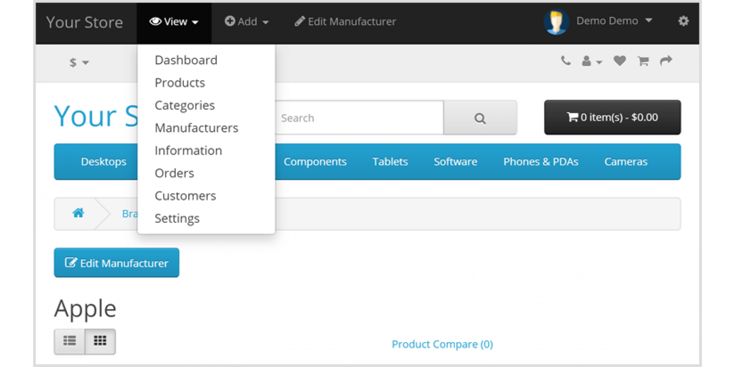Click the blue Edit Manufacturer button
Image resolution: width=735 pixels, height=367 pixels.
(x=116, y=263)
